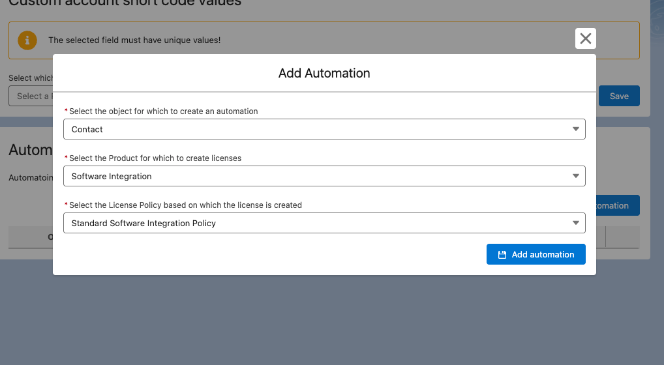This screenshot has width=664, height=365.
Task: Click the License Policy dropdown arrow
Action: [575, 223]
